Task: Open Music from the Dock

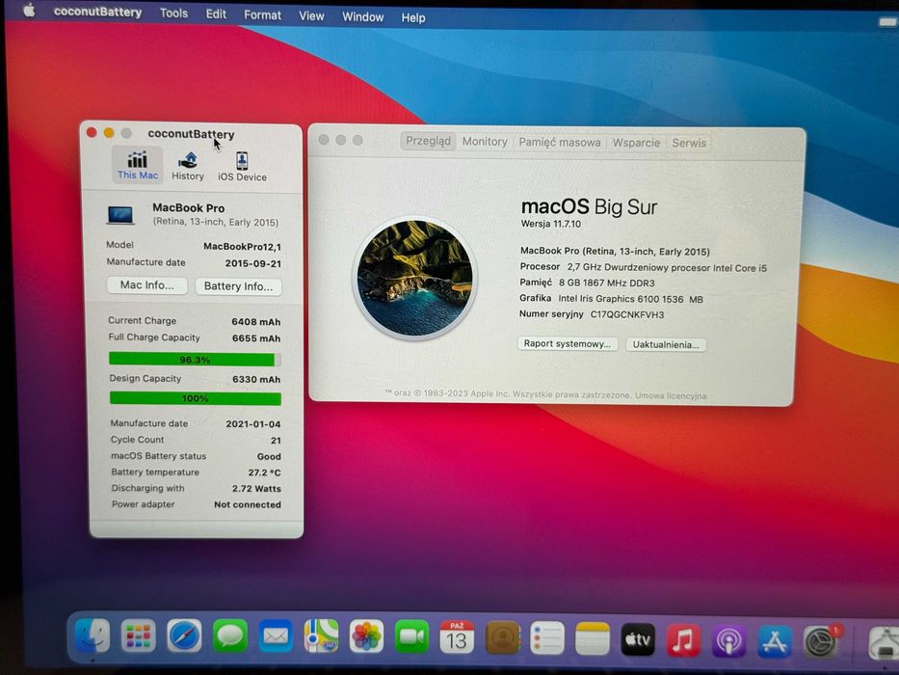Action: point(683,639)
